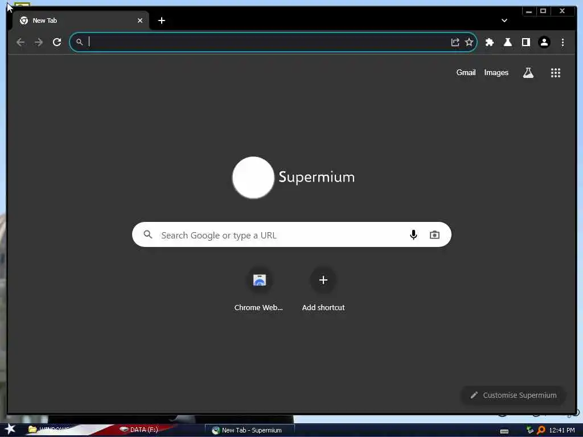Close the New Tab tab
583x437 pixels.
140,20
